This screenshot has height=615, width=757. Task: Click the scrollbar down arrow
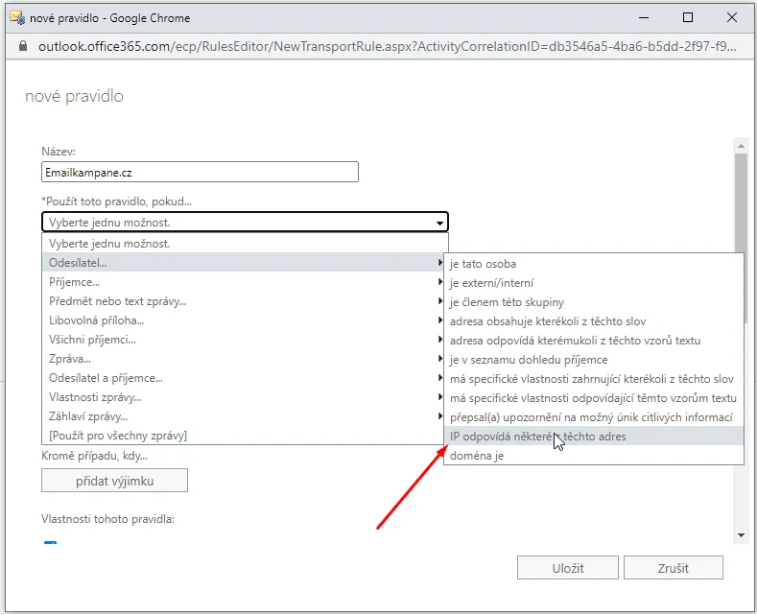(x=741, y=535)
